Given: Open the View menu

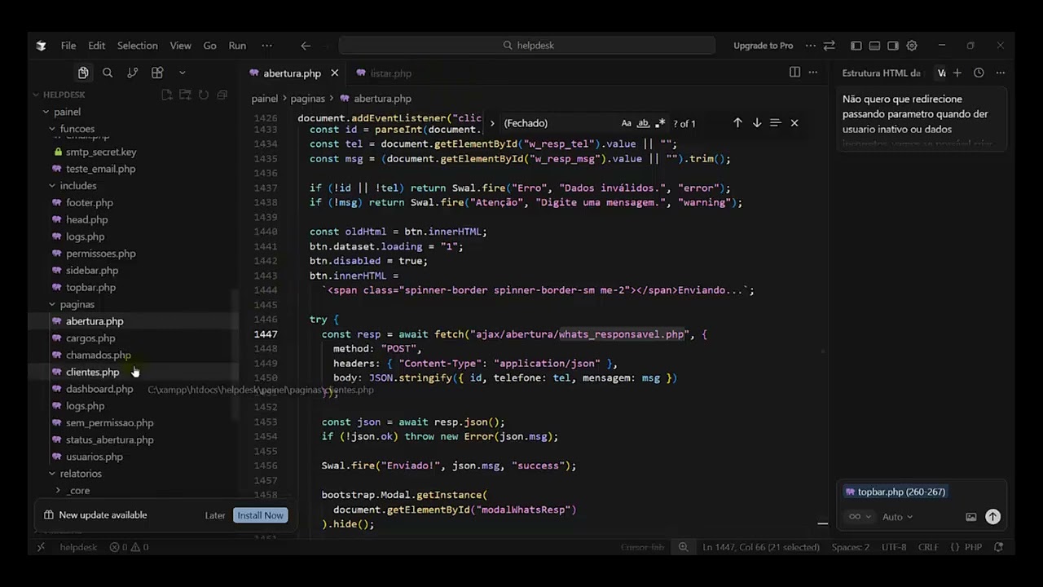Looking at the screenshot, I should [181, 46].
